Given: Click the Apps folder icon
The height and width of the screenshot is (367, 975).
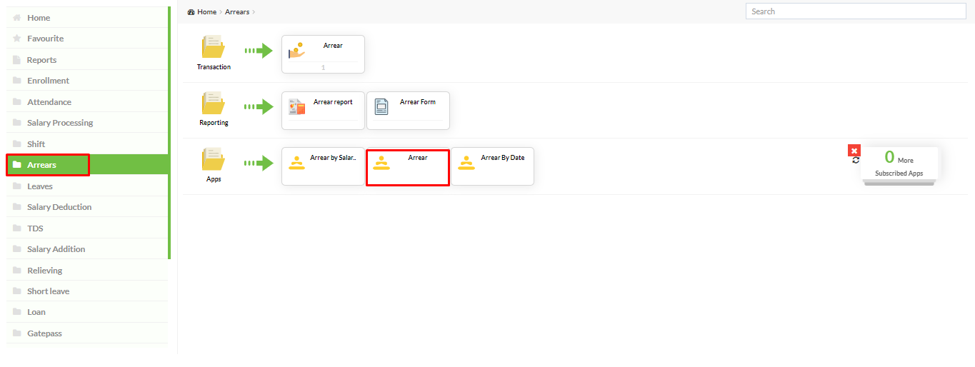Looking at the screenshot, I should click(x=214, y=159).
